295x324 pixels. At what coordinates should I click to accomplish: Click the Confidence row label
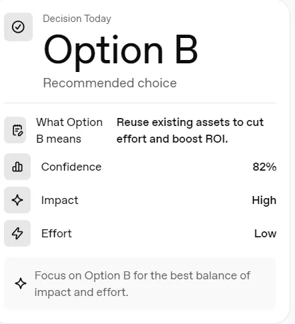coord(71,167)
